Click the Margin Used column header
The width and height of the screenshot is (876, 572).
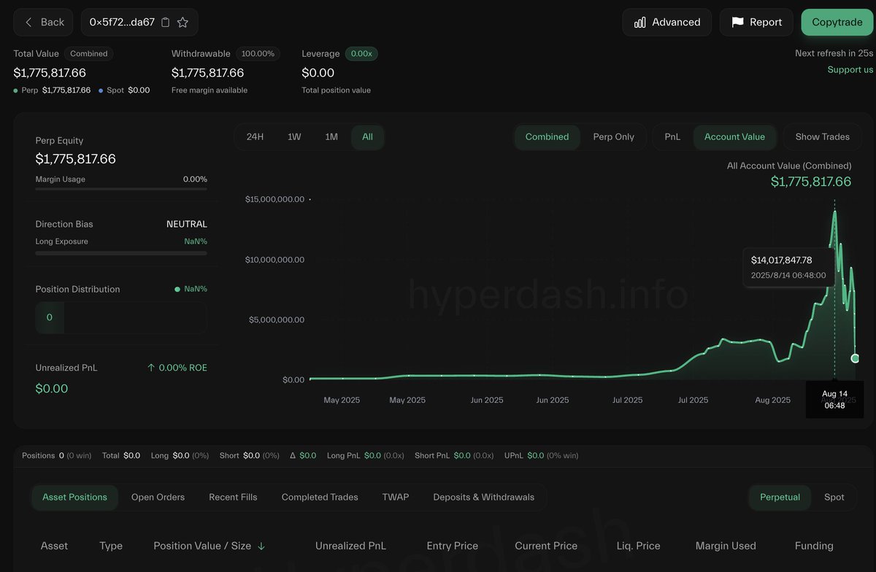(x=726, y=546)
